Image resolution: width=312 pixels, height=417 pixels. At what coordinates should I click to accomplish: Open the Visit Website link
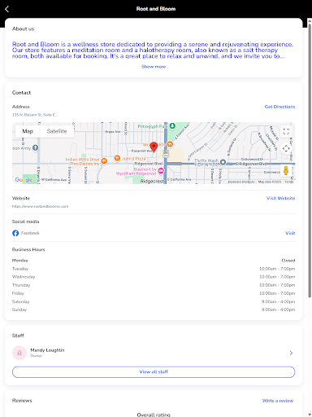[280, 198]
